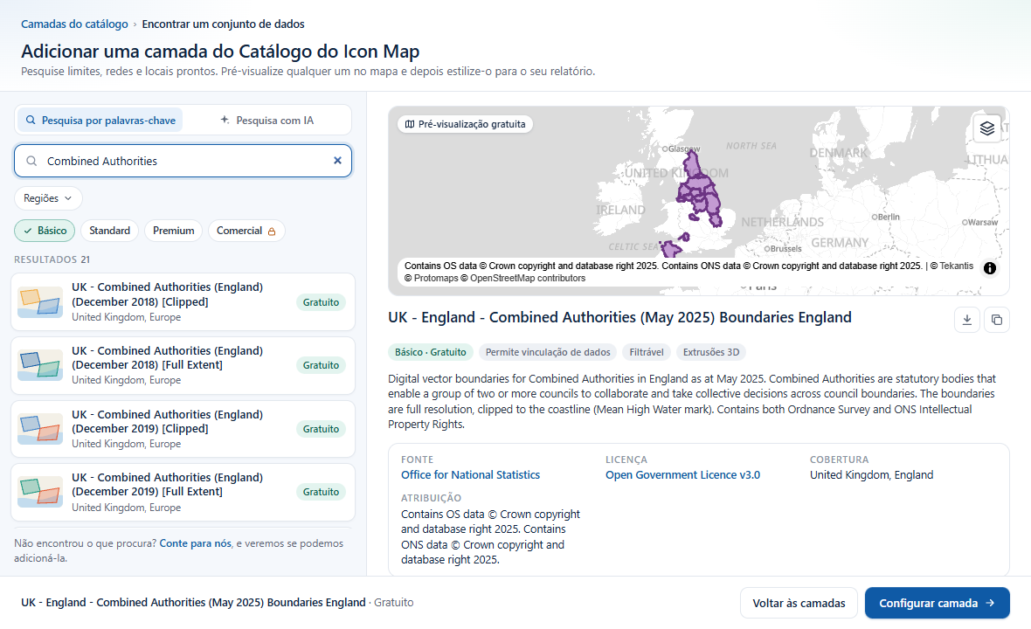Toggle the Básico tier filter

[x=45, y=231]
